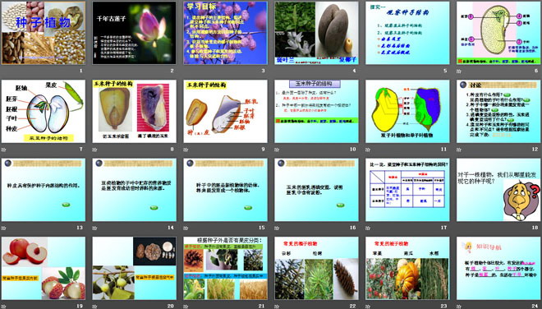Select slide 19 thumbnail with apple and lychee
542x309 pixels.
click(44, 268)
